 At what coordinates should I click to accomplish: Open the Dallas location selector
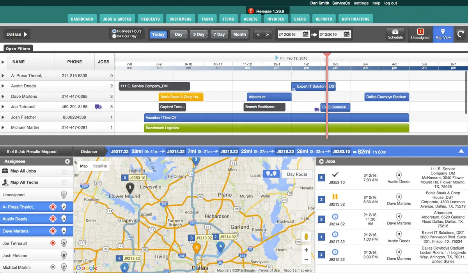click(17, 34)
